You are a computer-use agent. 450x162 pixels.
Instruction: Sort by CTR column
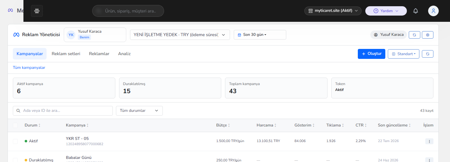tap(361, 125)
